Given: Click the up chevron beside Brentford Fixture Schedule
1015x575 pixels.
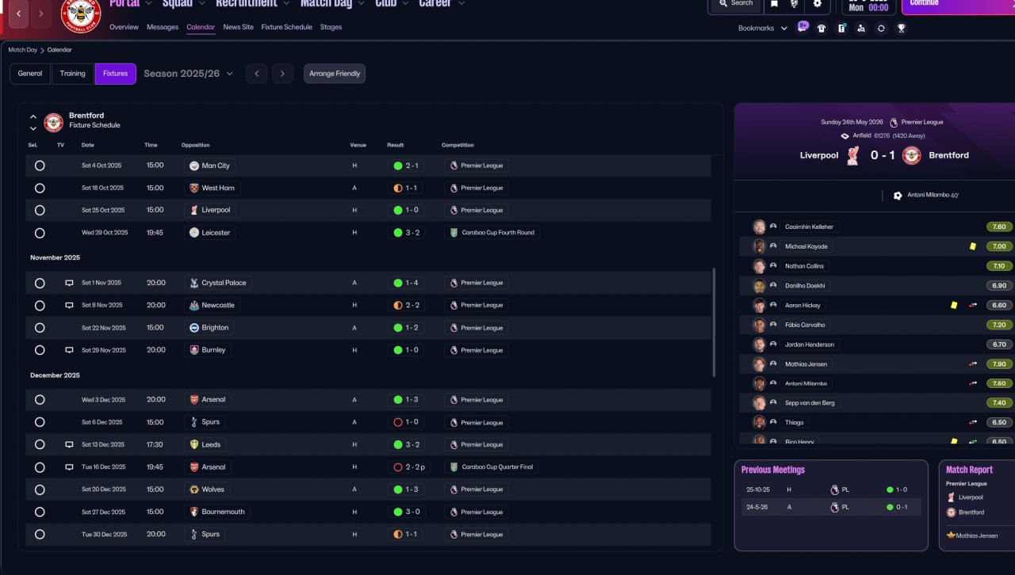Looking at the screenshot, I should (33, 116).
